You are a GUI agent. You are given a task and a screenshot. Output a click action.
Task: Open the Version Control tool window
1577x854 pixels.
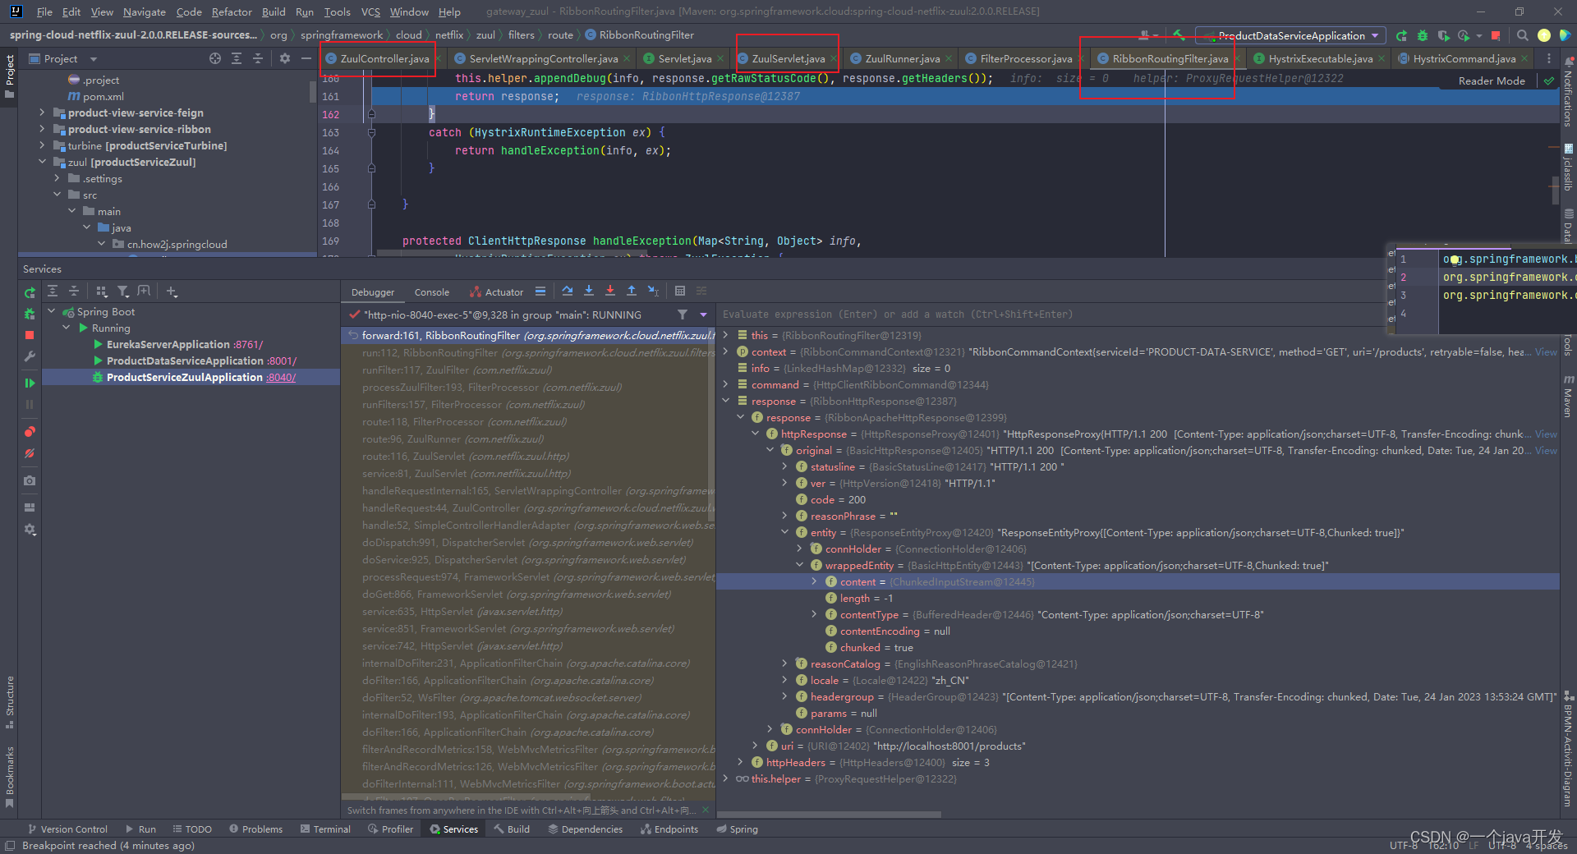67,829
